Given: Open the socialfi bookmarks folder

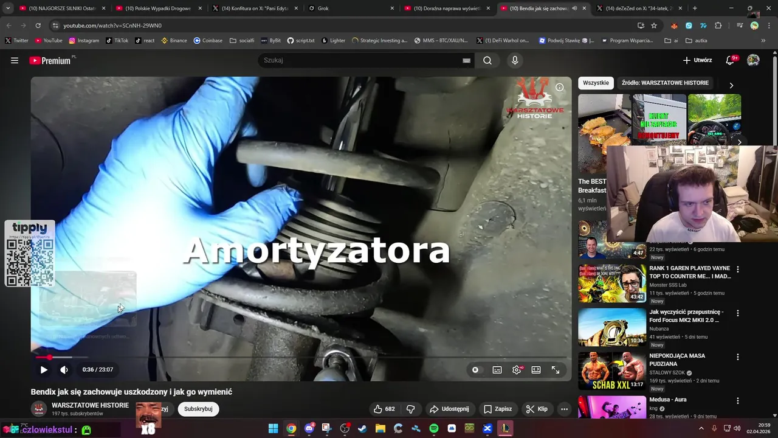Looking at the screenshot, I should [x=242, y=40].
